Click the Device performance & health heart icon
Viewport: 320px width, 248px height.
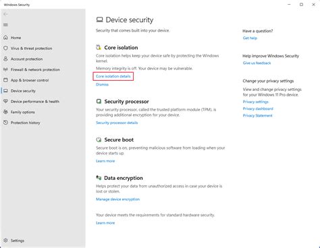point(5,101)
